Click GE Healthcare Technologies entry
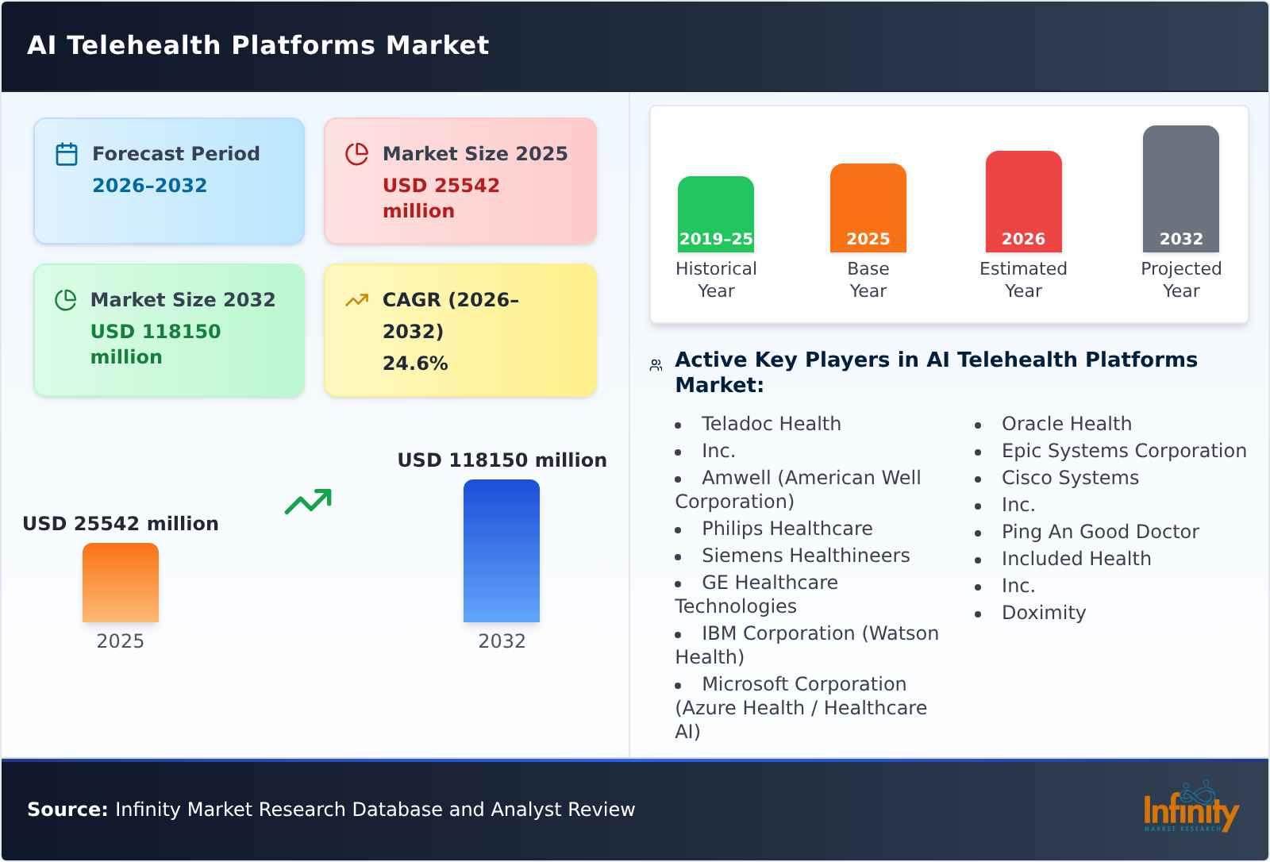The height and width of the screenshot is (862, 1270). point(756,595)
